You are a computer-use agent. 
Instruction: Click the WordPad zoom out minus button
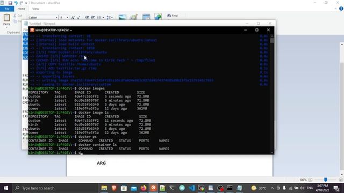[x=310, y=180]
